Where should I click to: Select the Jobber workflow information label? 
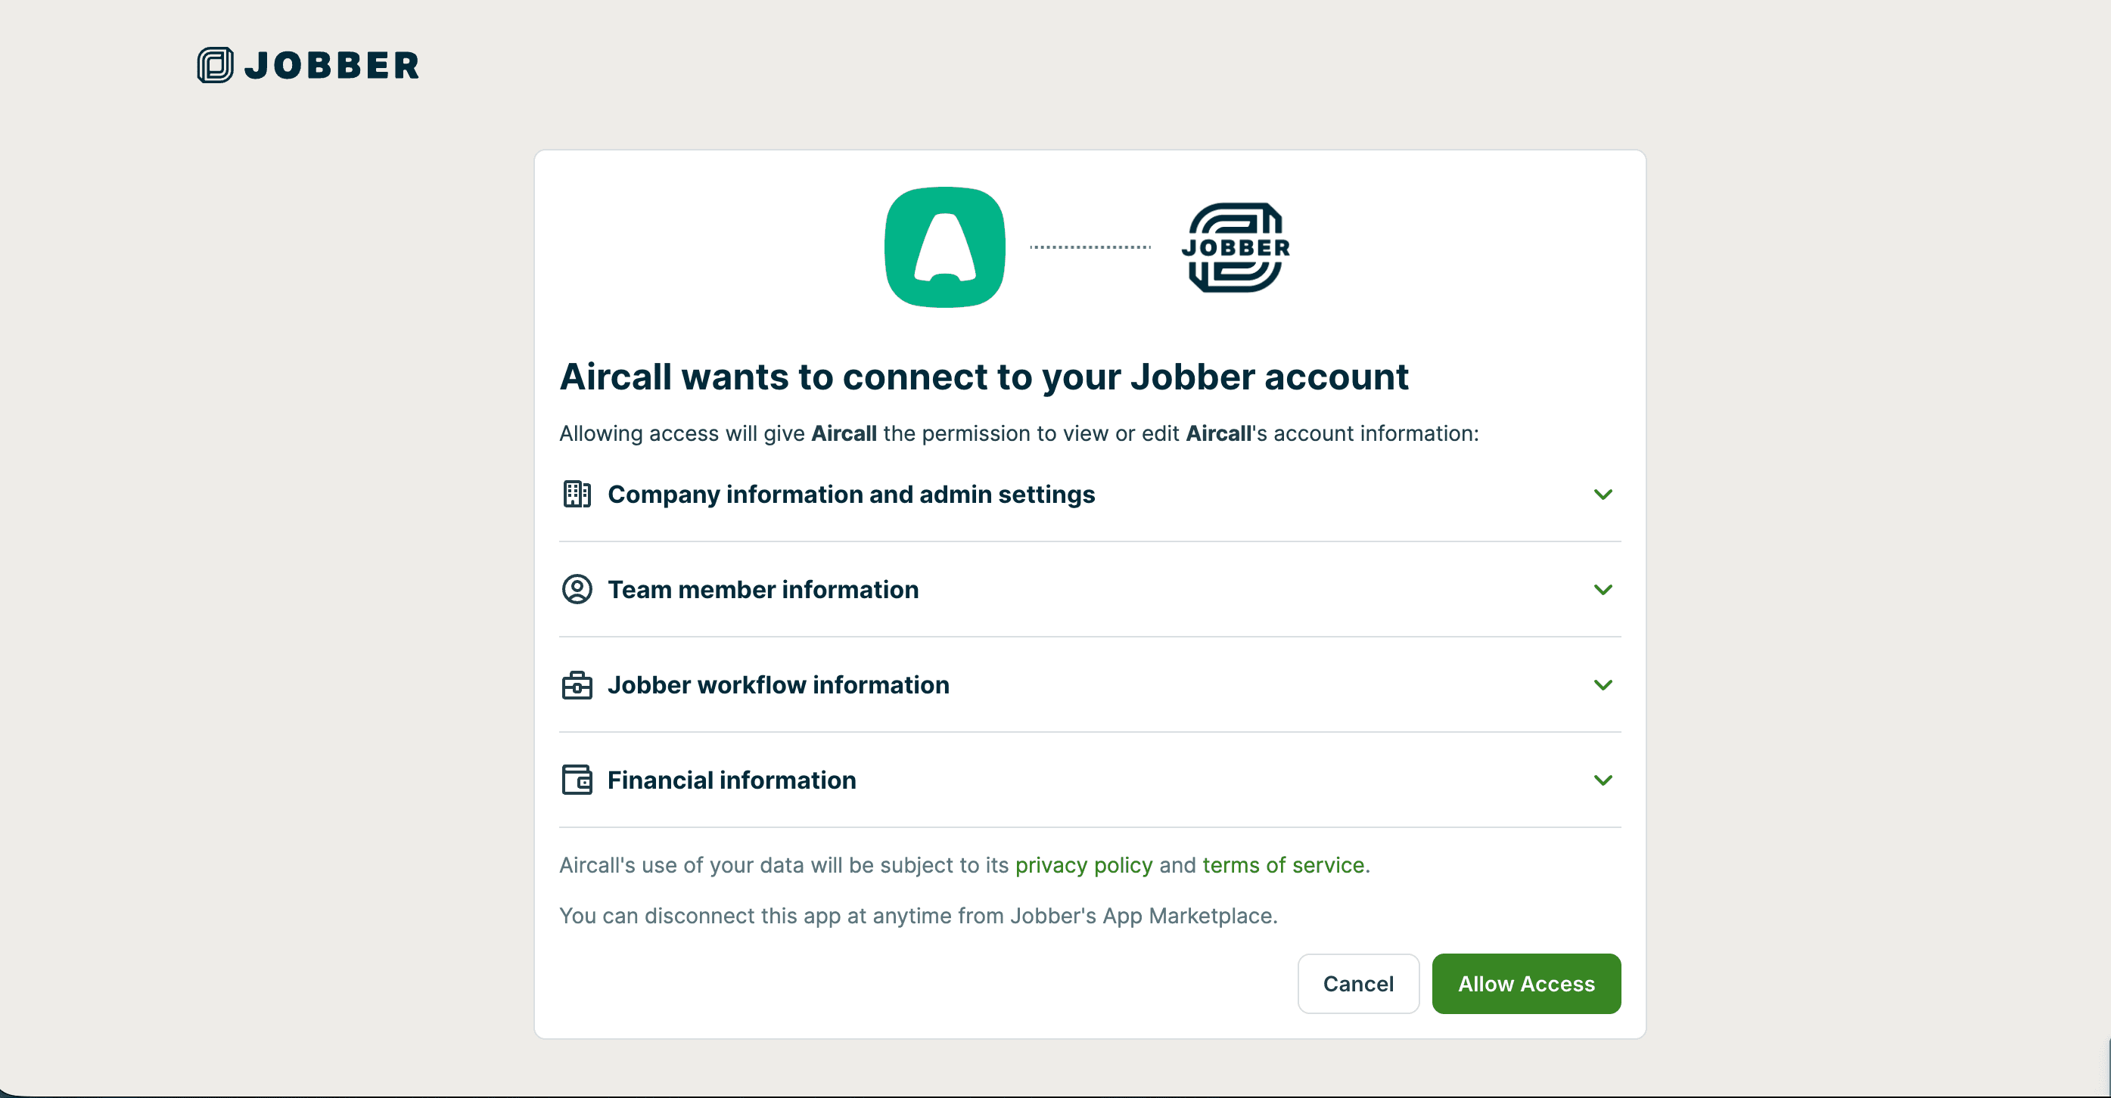click(778, 685)
